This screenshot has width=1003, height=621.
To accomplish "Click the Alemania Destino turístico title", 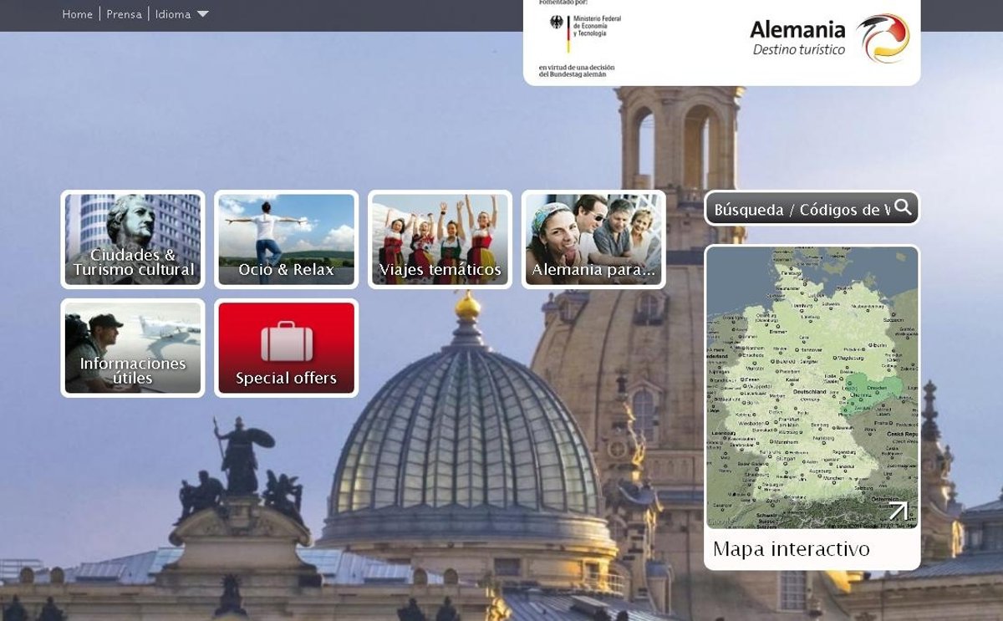I will pos(797,38).
